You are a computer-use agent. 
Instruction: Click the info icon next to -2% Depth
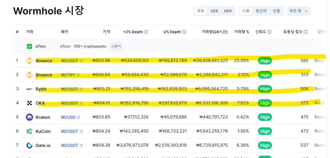click(x=184, y=32)
